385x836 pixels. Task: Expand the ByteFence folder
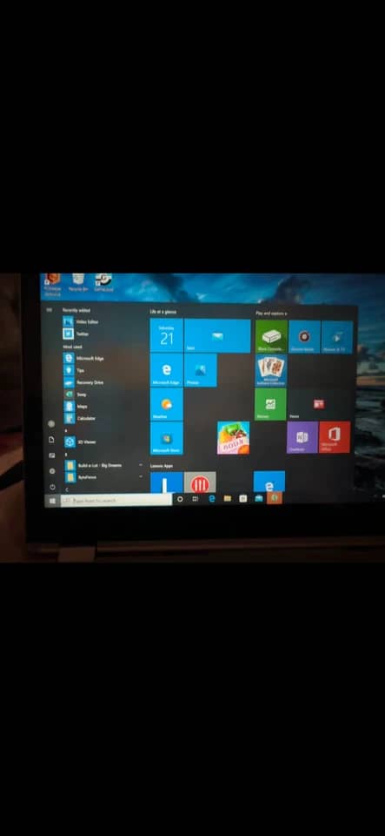(103, 477)
